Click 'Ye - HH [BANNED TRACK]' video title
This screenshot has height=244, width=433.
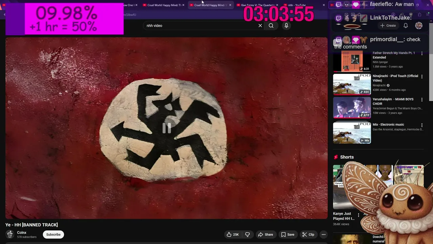coord(31,225)
